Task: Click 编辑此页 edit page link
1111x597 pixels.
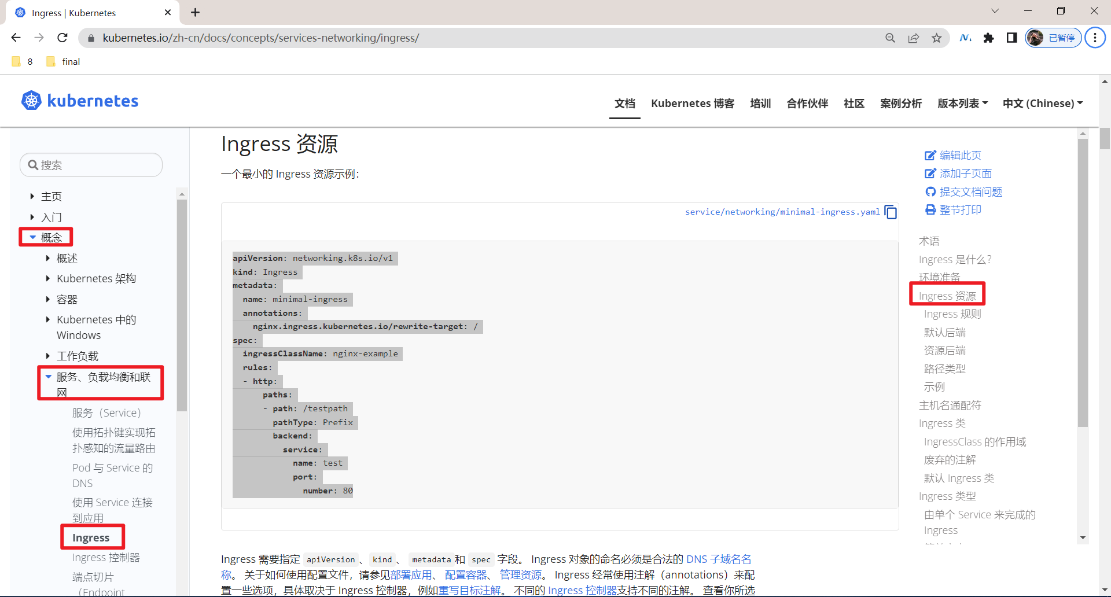Action: (x=952, y=155)
